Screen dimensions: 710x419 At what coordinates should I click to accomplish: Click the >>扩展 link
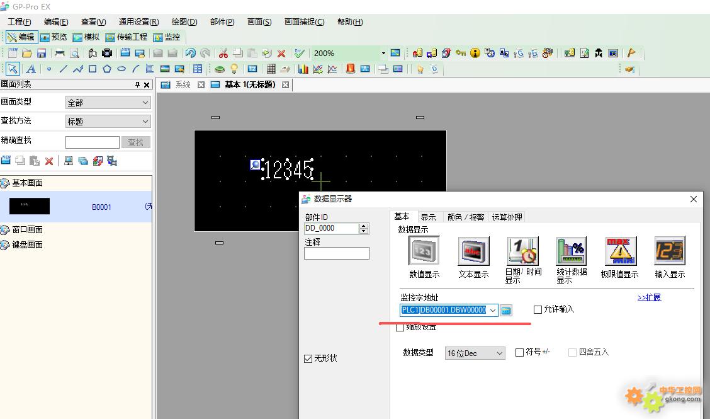(x=649, y=297)
